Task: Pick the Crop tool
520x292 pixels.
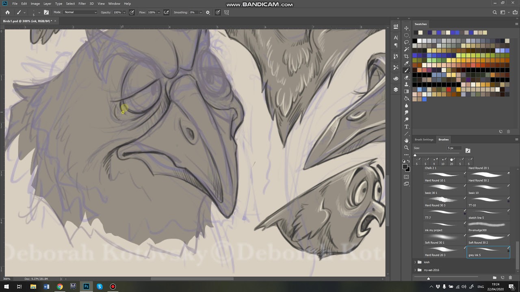Action: [406, 56]
